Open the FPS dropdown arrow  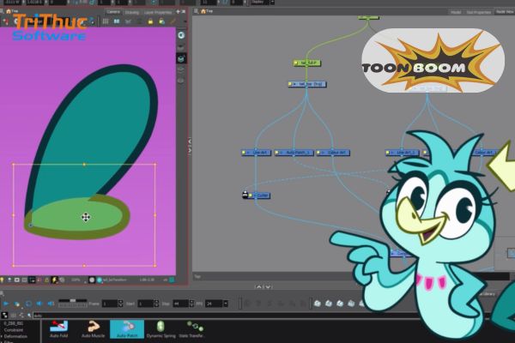[226, 304]
